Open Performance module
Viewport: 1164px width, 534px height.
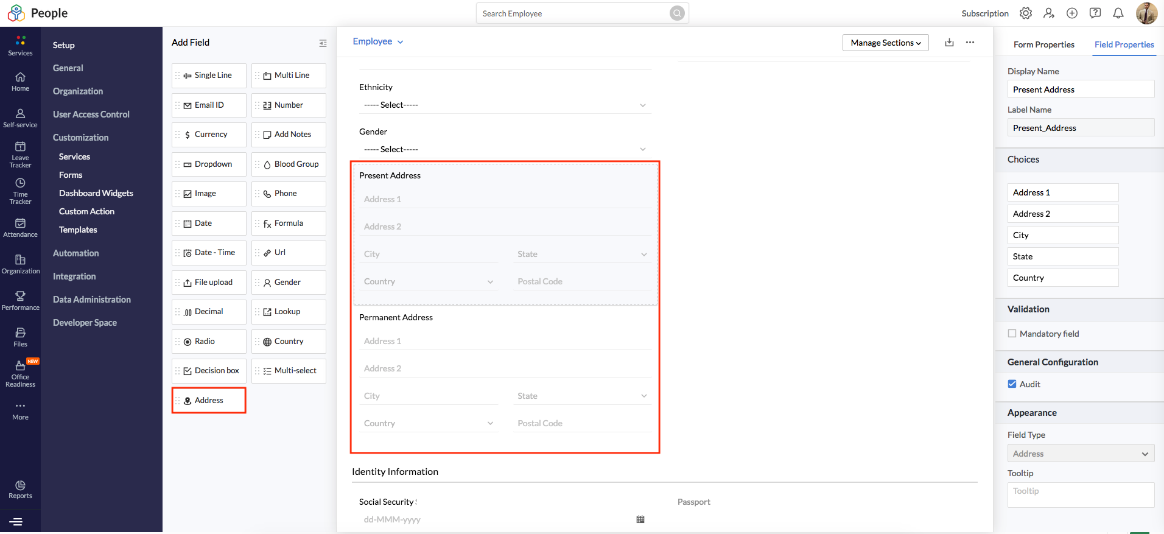20,301
